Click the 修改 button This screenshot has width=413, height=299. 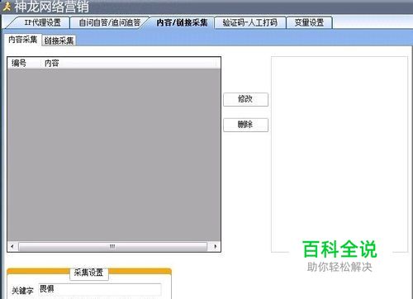click(x=245, y=99)
